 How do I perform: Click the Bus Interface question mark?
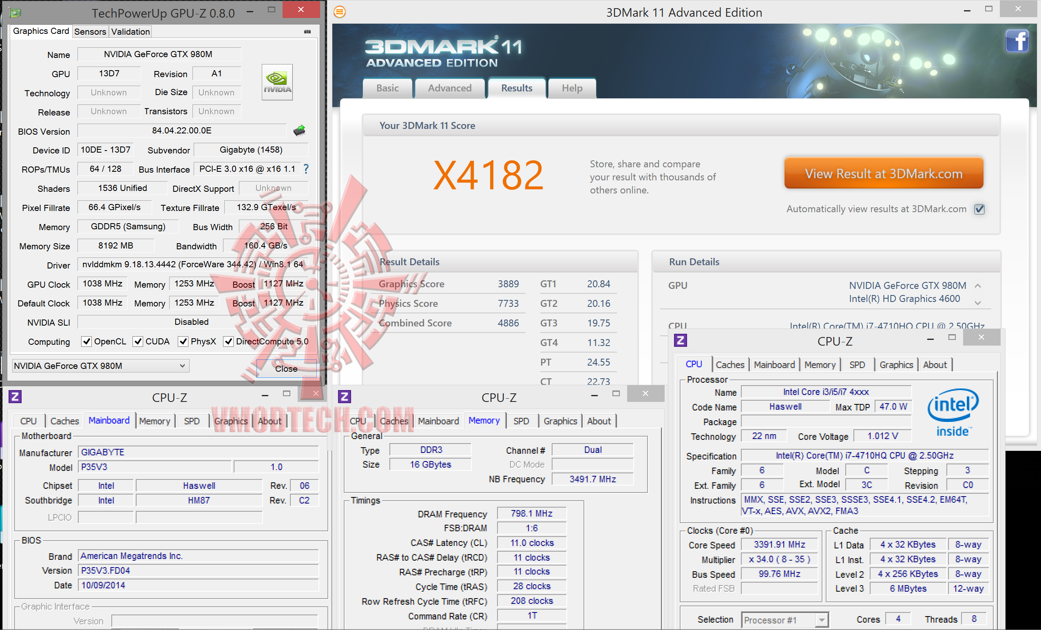[306, 169]
